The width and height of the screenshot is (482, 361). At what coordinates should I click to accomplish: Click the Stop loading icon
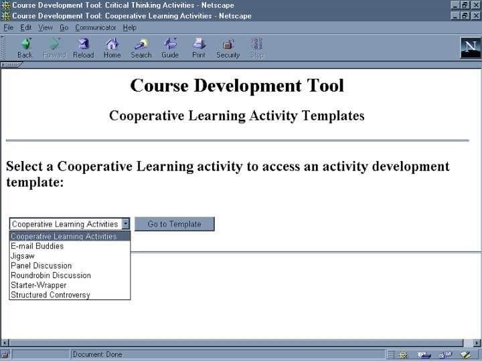point(257,48)
